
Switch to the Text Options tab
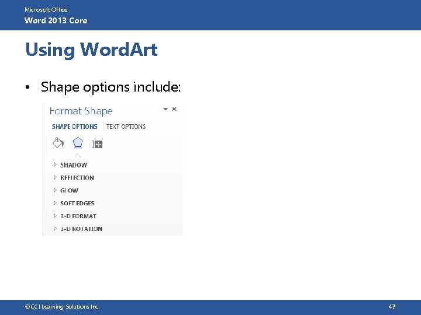pyautogui.click(x=126, y=127)
